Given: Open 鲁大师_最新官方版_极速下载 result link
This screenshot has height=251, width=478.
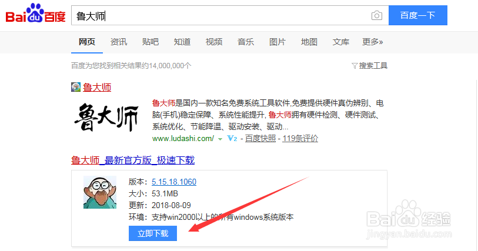Looking at the screenshot, I should pyautogui.click(x=133, y=160).
